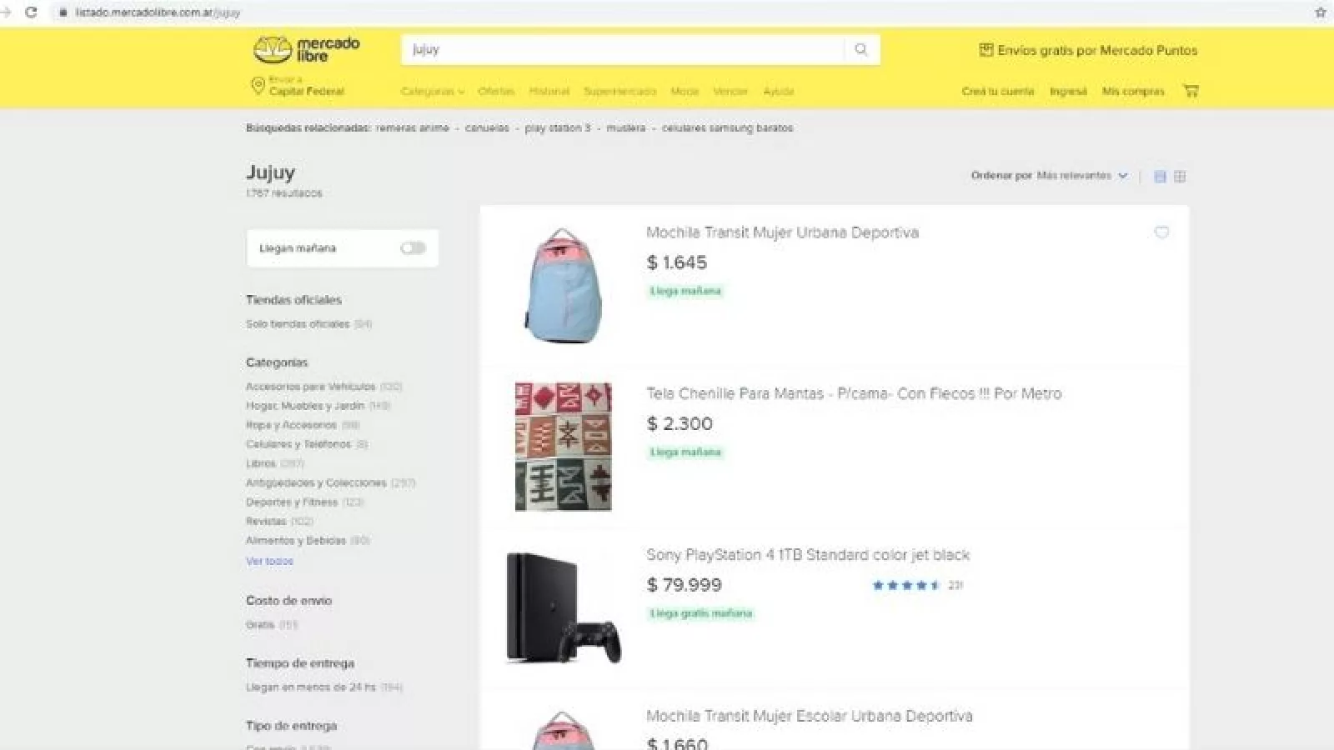The height and width of the screenshot is (750, 1334).
Task: Expand the Categorías dropdown menu
Action: (x=432, y=92)
